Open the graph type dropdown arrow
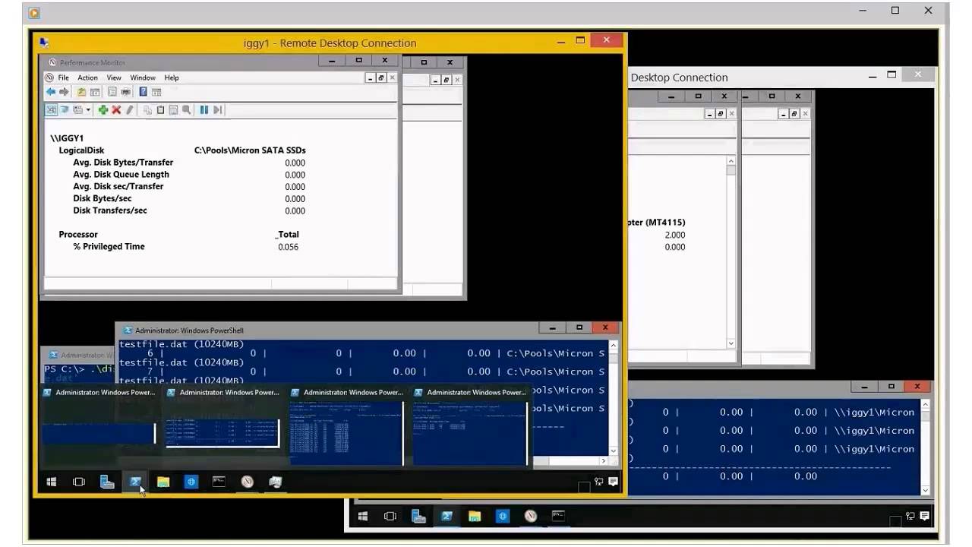The height and width of the screenshot is (547, 972). tap(88, 110)
